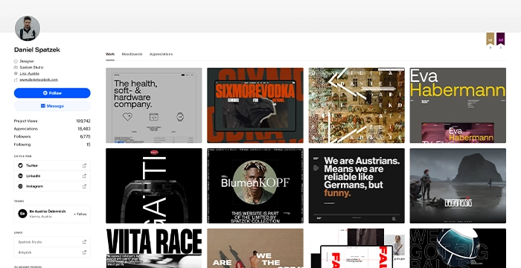Open external link arrow beside dnlsptzk link

pos(84,252)
